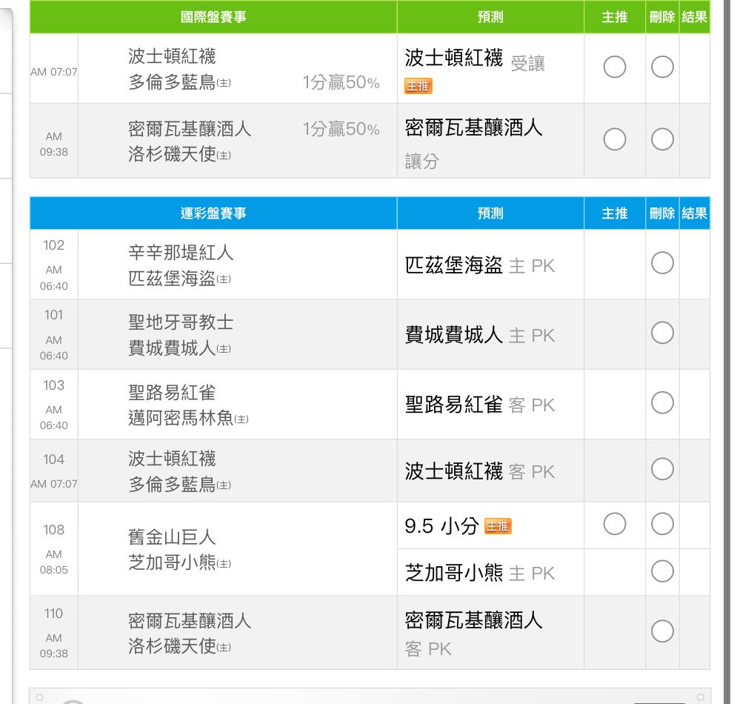Image resolution: width=737 pixels, height=704 pixels.
Task: Click 國際盤賽事 green table header
Action: pyautogui.click(x=213, y=18)
